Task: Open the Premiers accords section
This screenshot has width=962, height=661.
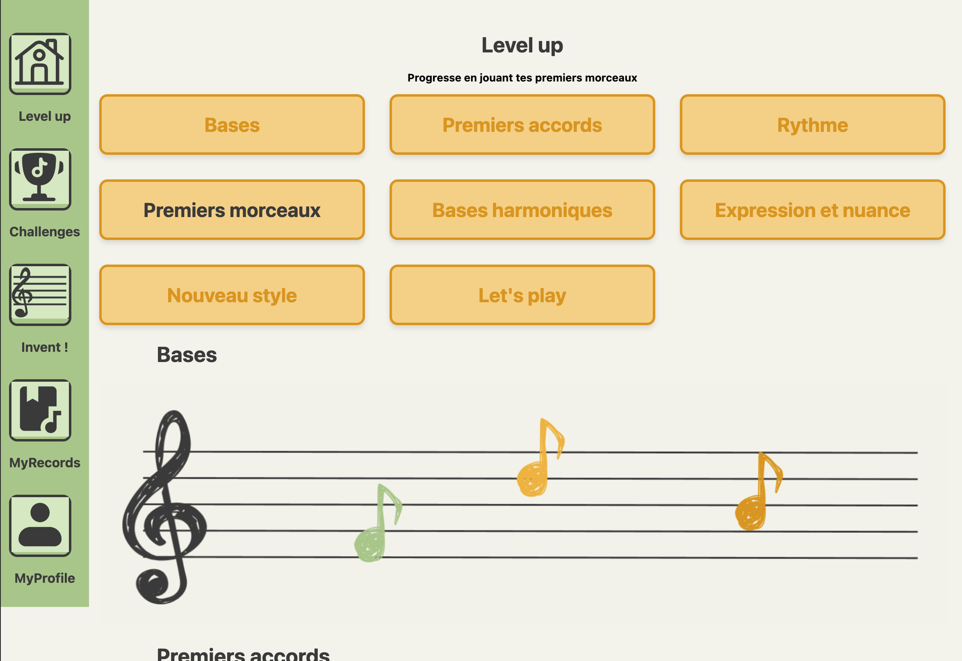Action: click(522, 124)
